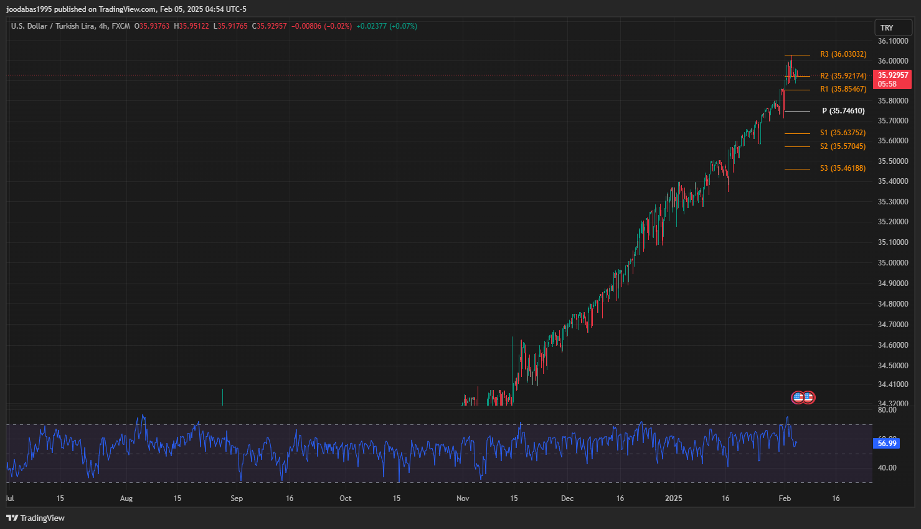This screenshot has height=529, width=921.
Task: Click the Oct label on time axis
Action: click(x=346, y=498)
